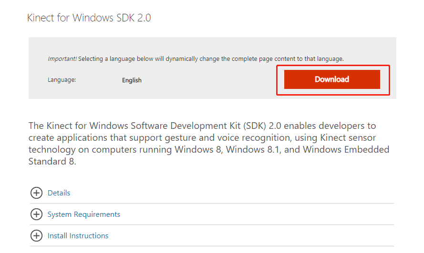
Task: Click the plus icon next to System Requirements
Action: [x=36, y=214]
